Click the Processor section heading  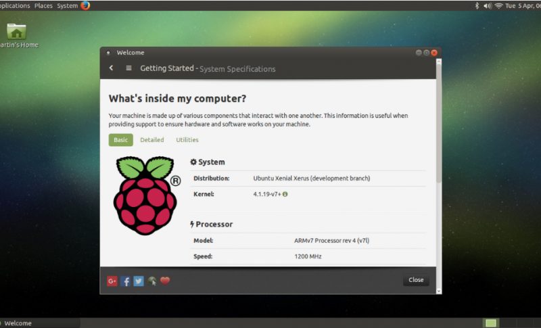click(211, 224)
